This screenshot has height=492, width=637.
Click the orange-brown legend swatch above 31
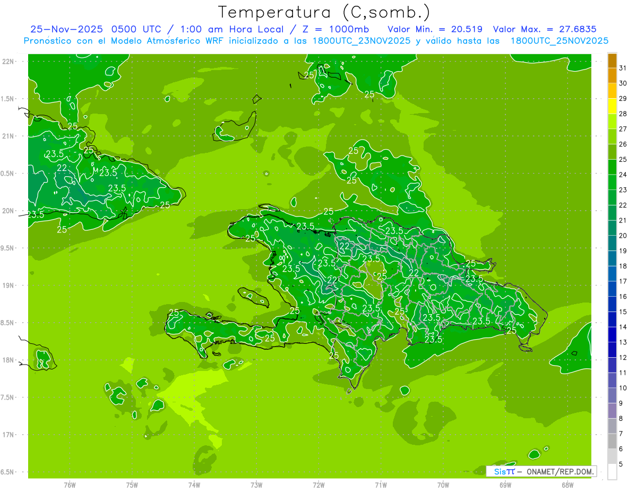612,61
